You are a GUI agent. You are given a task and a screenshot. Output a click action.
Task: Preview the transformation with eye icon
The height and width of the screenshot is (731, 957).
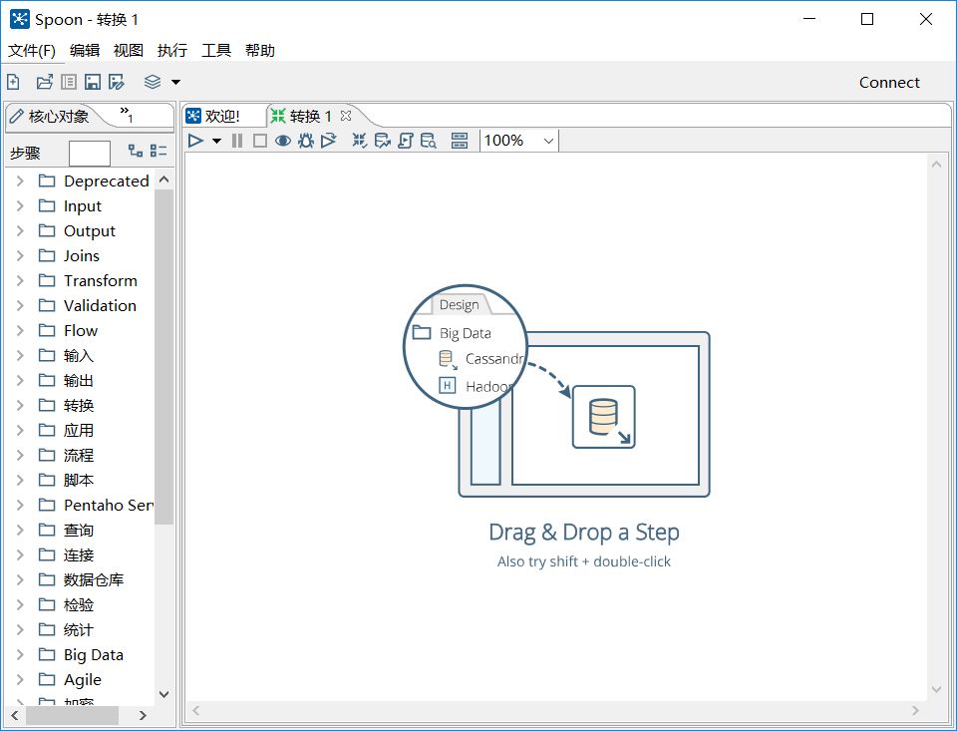click(x=282, y=141)
